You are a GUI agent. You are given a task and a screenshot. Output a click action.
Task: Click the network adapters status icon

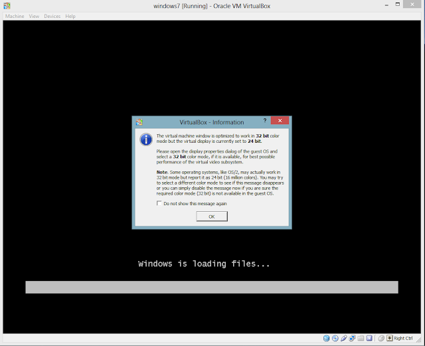click(x=352, y=338)
